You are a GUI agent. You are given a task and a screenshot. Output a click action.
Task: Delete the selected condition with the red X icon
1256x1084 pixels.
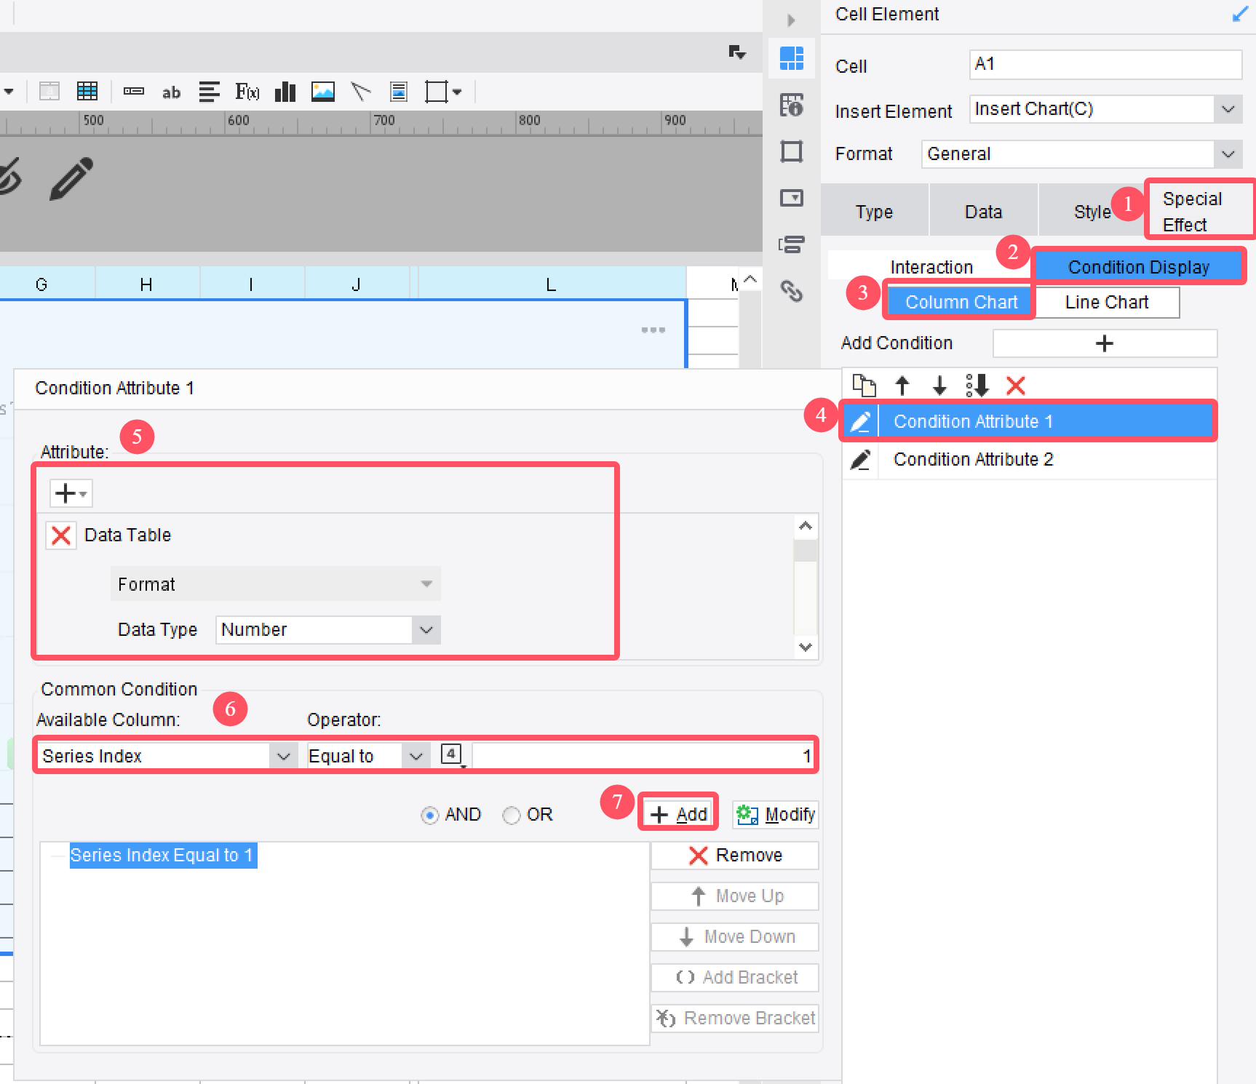click(1015, 385)
